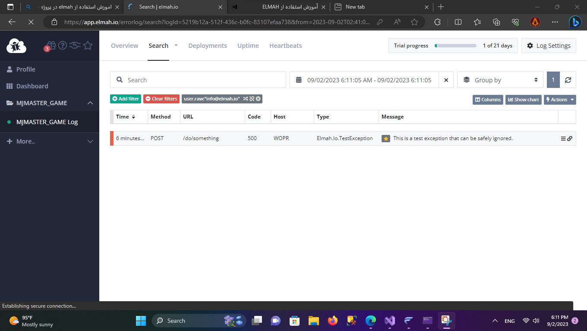Click the user.raw:"info@elmah.io" filter tag text
587x331 pixels.
coord(211,99)
